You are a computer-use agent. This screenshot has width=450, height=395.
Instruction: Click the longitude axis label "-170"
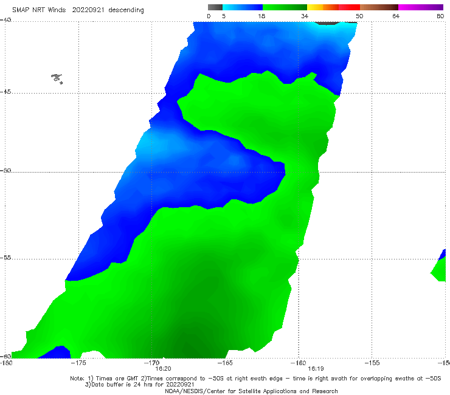click(x=152, y=363)
